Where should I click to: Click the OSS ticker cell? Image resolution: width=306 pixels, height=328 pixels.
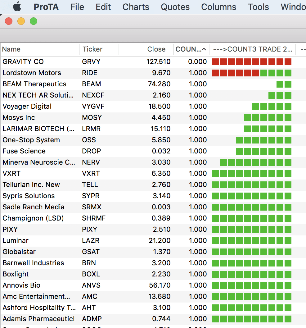pyautogui.click(x=89, y=140)
